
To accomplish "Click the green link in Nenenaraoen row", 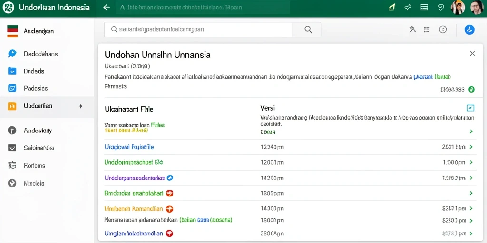I will pyautogui.click(x=206, y=220).
